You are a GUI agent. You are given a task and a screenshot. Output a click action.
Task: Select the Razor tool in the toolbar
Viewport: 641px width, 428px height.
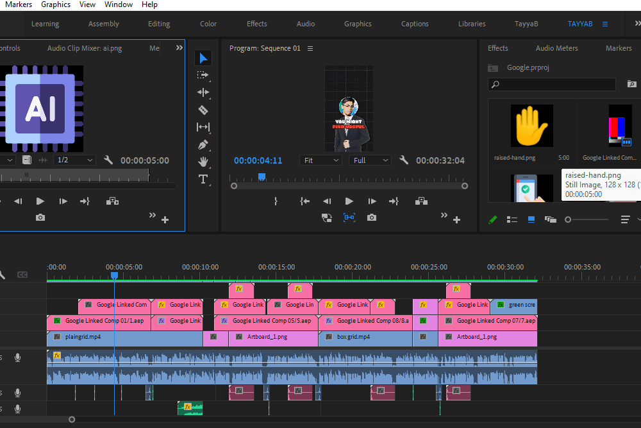(203, 110)
